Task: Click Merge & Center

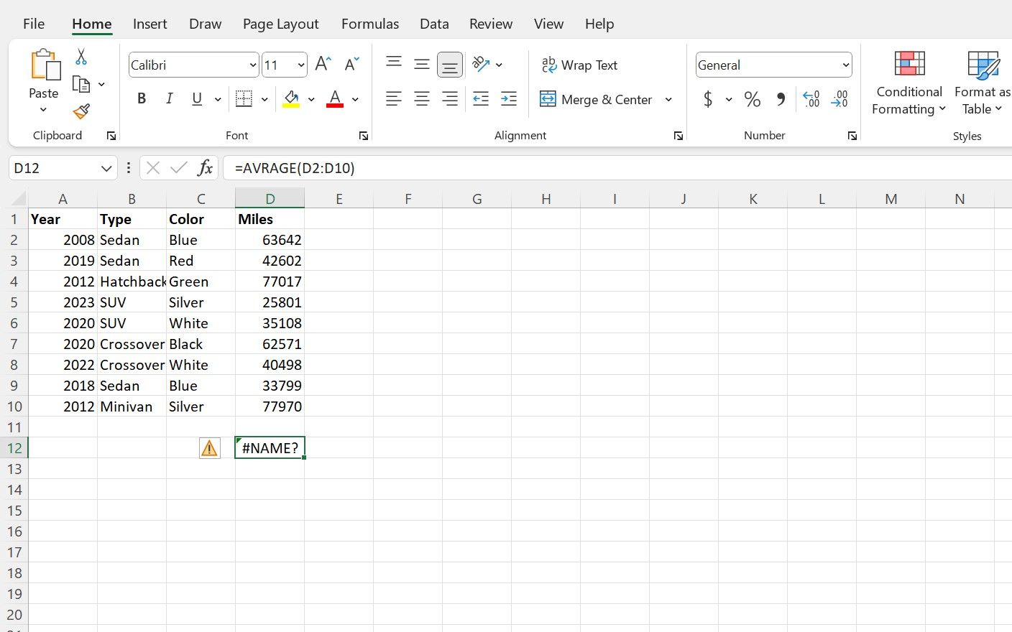Action: click(597, 99)
